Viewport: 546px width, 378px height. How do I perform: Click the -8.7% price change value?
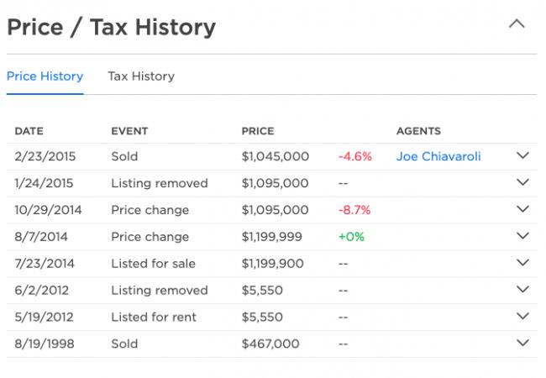354,210
